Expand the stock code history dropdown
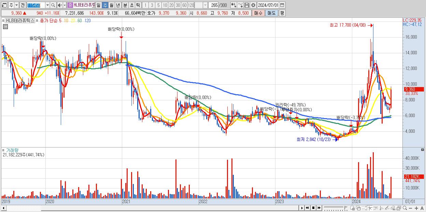Screen dimensions: 426x212 point(47,5)
